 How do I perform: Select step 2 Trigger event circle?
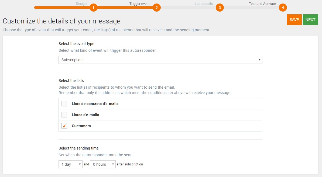[156, 8]
